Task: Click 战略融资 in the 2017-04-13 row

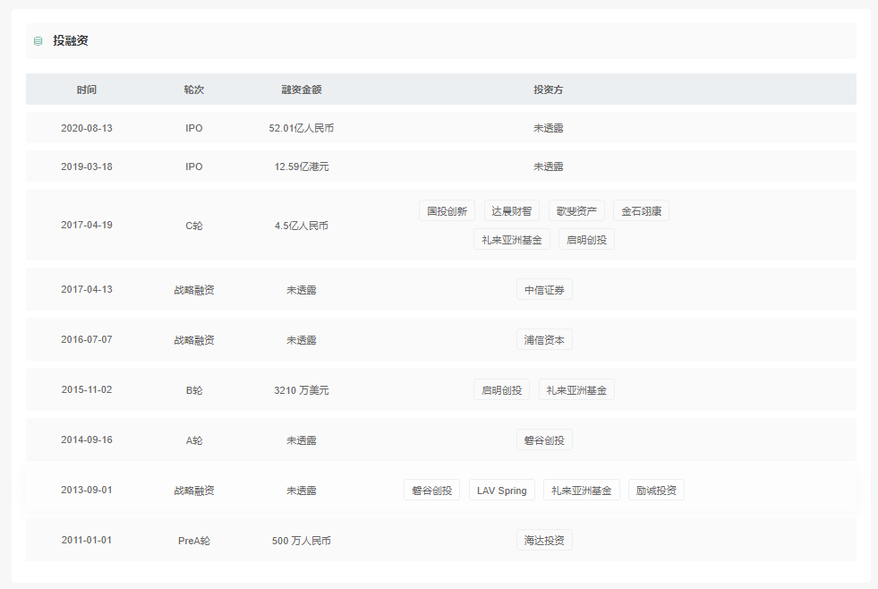Action: point(193,290)
